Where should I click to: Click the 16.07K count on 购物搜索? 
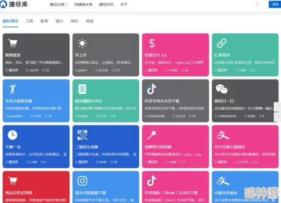(x=34, y=71)
